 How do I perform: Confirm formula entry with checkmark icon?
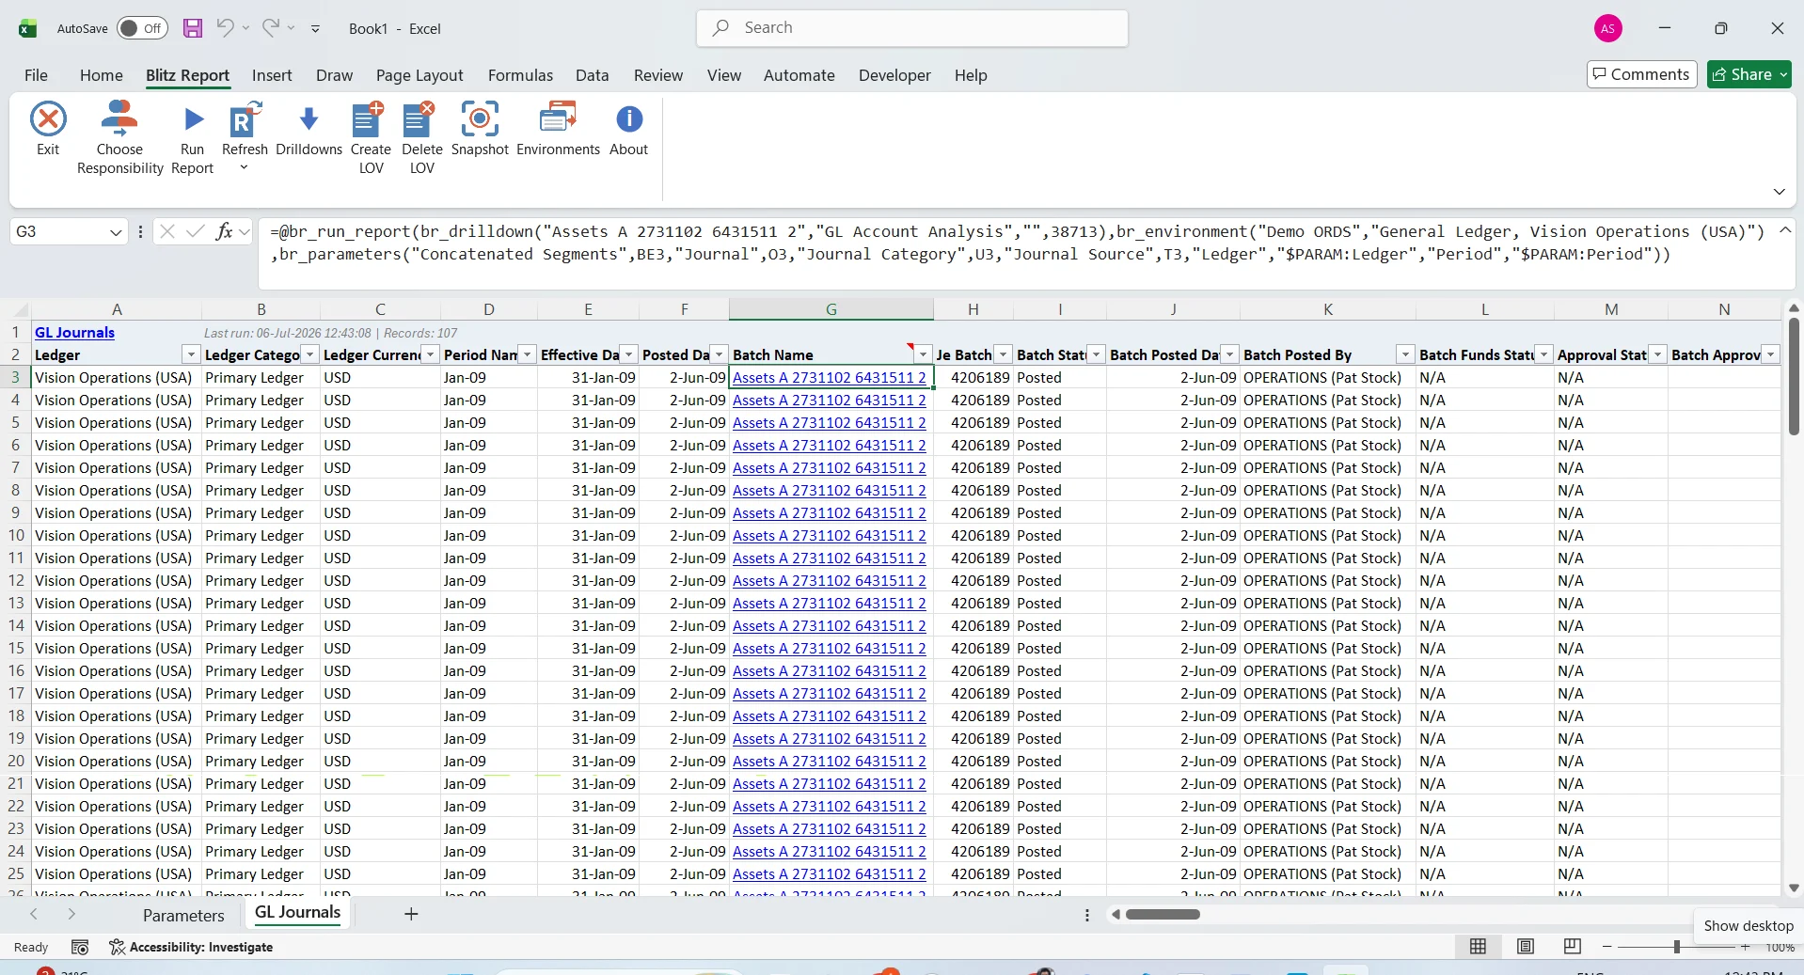[196, 231]
